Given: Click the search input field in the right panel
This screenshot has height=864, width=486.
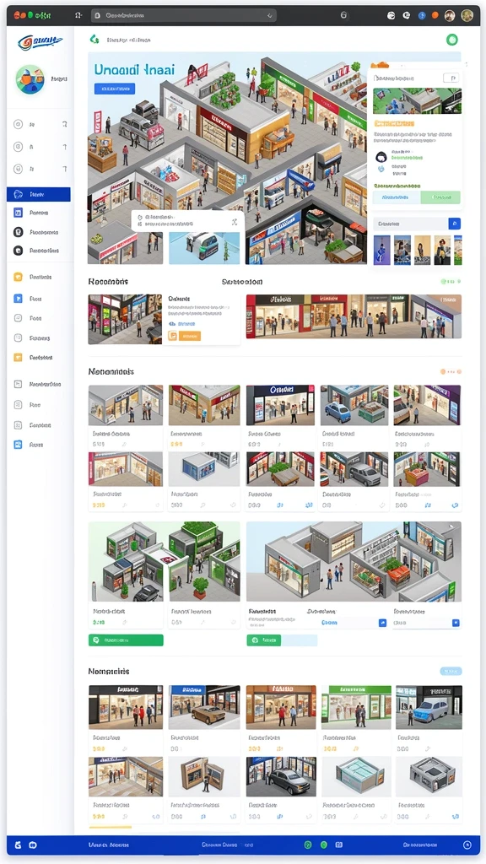Looking at the screenshot, I should (411, 224).
